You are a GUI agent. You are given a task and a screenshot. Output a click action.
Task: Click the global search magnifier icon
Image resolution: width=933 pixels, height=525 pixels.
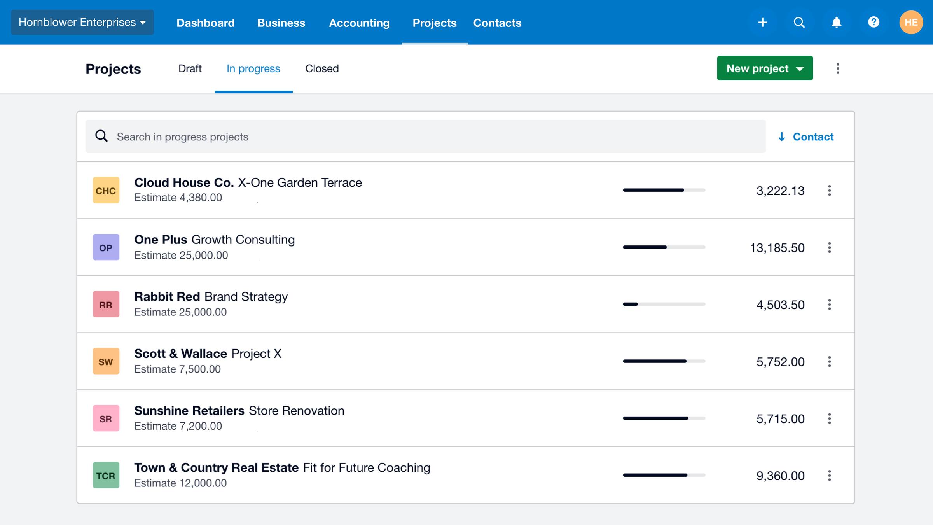(x=799, y=22)
